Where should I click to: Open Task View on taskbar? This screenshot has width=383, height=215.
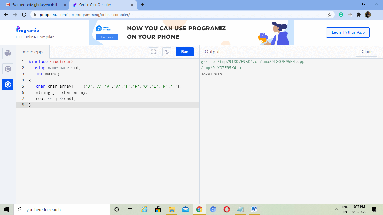tap(130, 209)
